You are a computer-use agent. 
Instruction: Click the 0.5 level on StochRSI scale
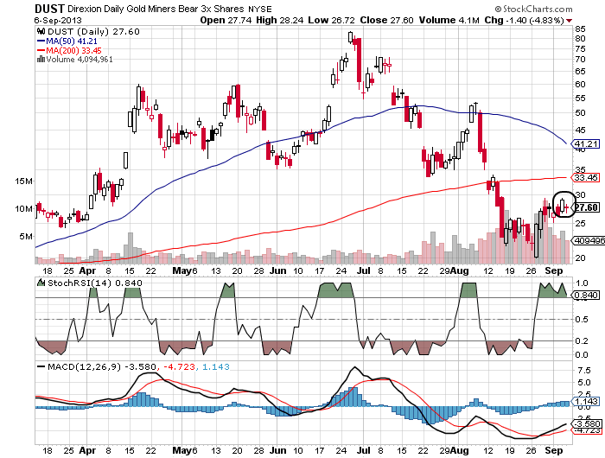(582, 319)
